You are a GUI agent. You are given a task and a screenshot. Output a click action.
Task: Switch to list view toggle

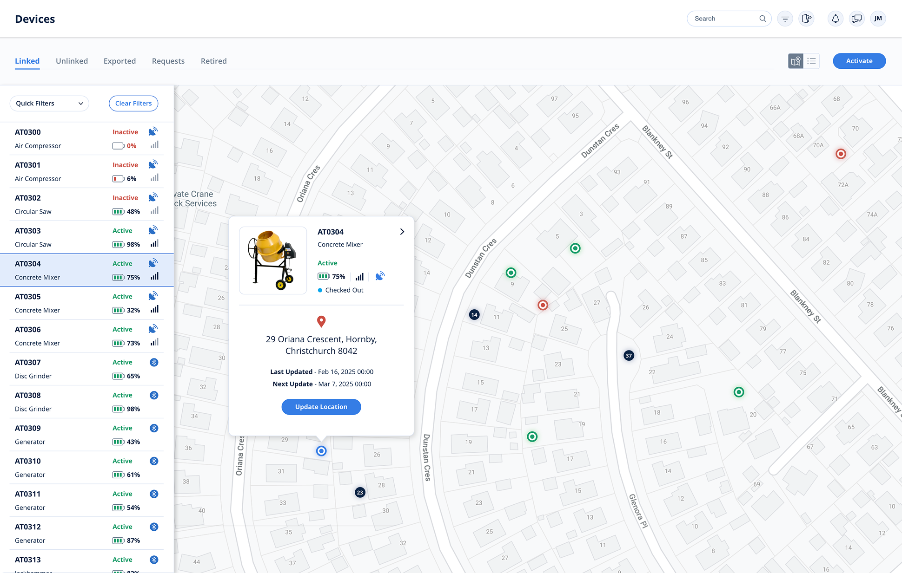point(812,61)
